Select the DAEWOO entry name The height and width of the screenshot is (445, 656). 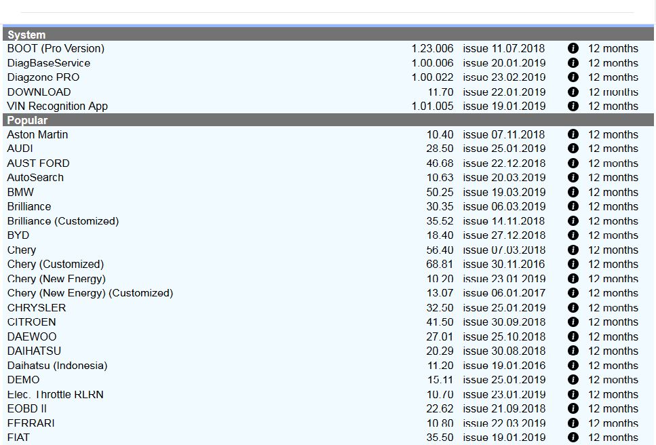[32, 336]
